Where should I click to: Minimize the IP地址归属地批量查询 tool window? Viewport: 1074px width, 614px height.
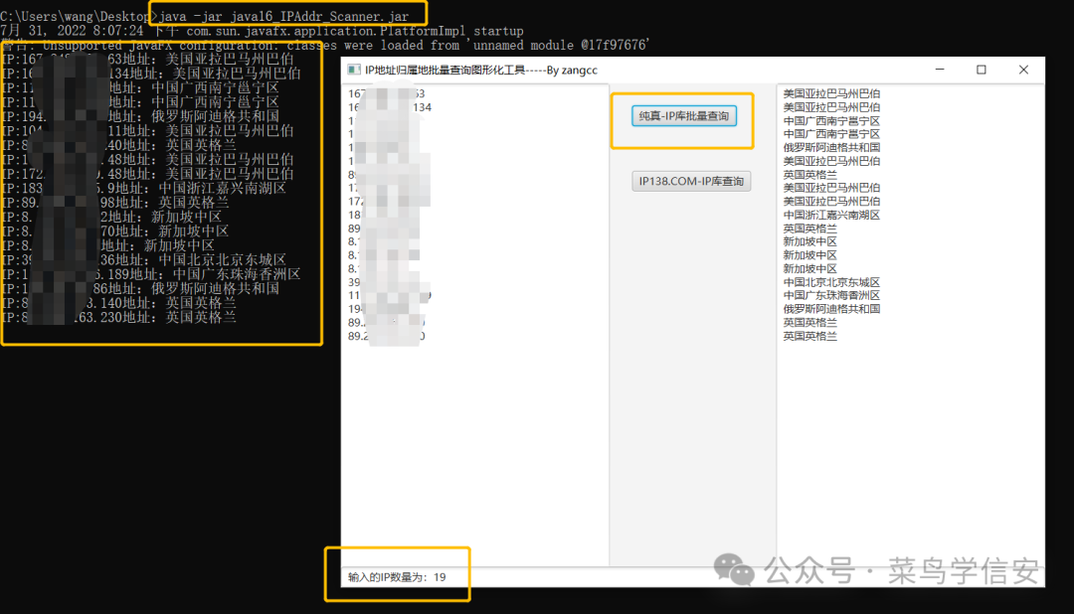pos(940,70)
